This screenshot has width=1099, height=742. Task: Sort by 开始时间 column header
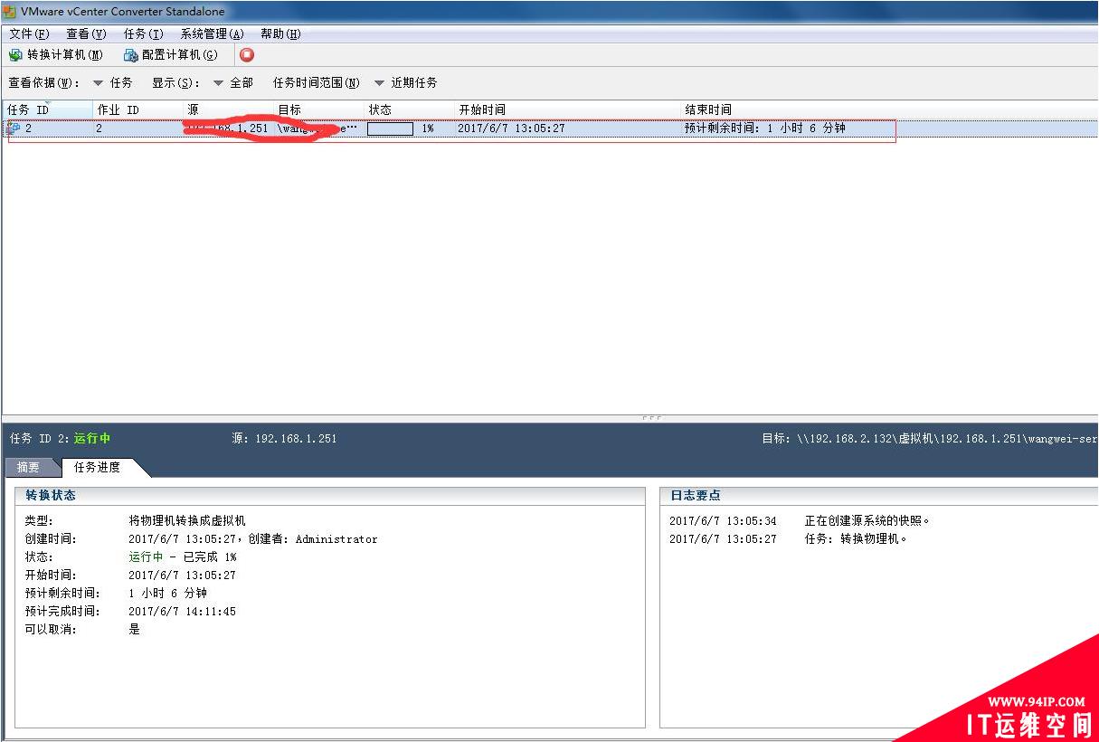567,109
